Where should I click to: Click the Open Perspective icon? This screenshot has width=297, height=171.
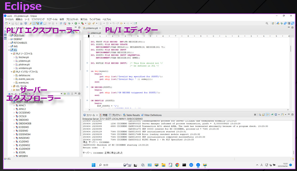[273, 23]
